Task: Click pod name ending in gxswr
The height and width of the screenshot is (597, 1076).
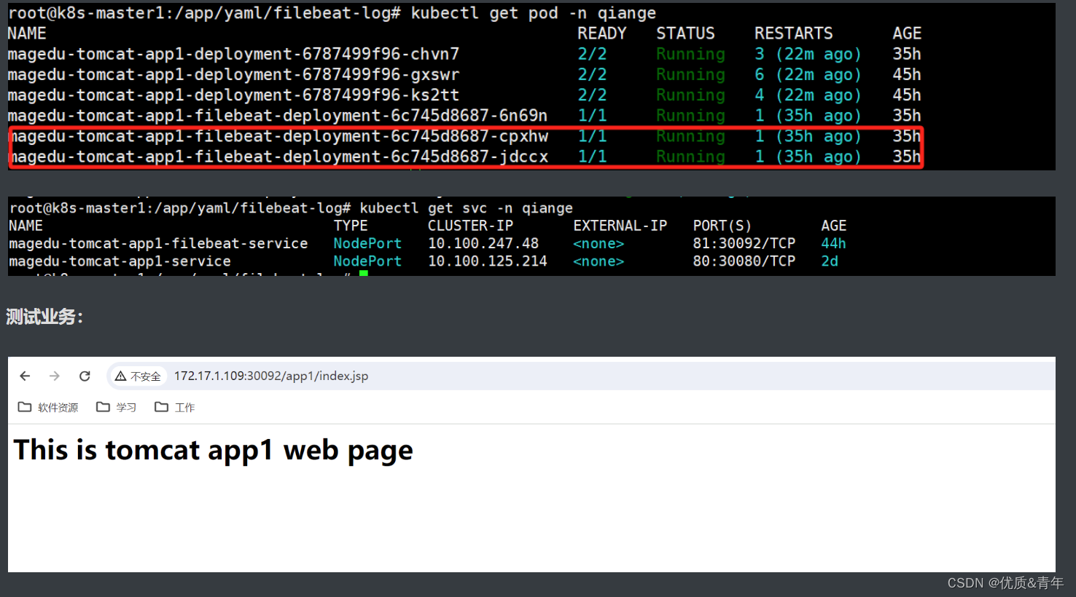Action: point(233,74)
